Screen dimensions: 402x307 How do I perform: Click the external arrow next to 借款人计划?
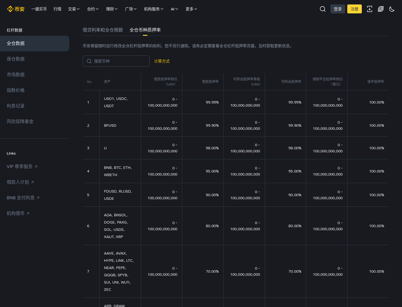32,182
